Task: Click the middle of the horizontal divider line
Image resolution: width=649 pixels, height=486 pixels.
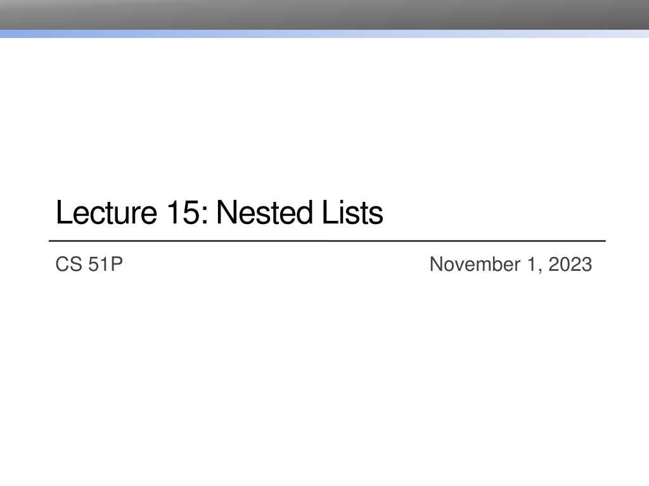Action: point(327,241)
